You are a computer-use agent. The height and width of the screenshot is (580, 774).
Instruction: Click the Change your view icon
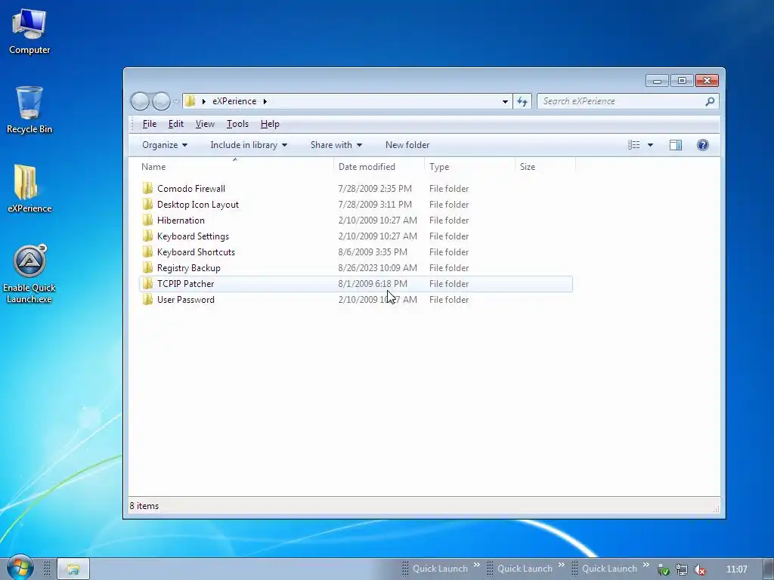coord(634,145)
